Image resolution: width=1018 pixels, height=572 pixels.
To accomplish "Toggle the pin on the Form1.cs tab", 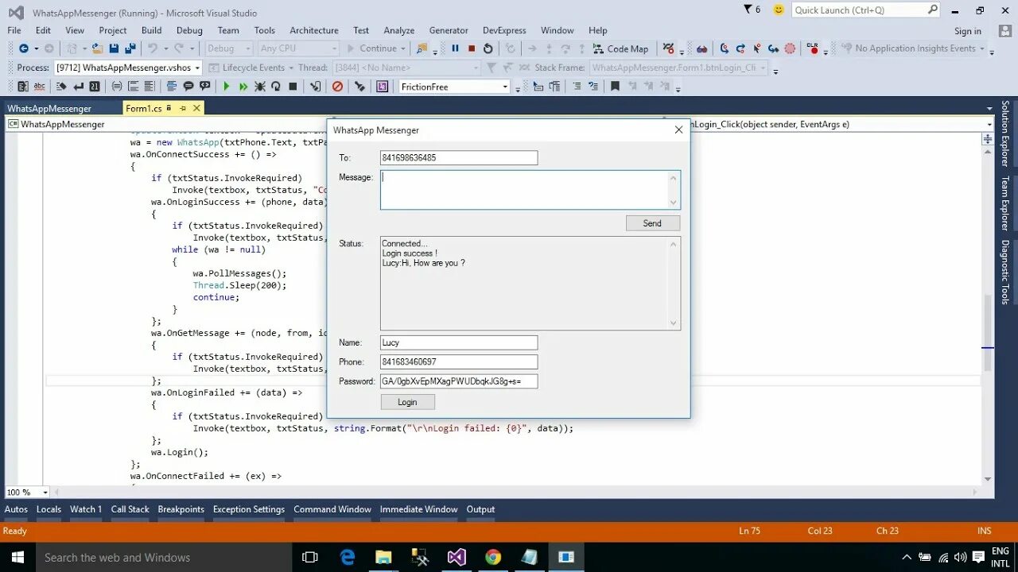I will click(183, 108).
